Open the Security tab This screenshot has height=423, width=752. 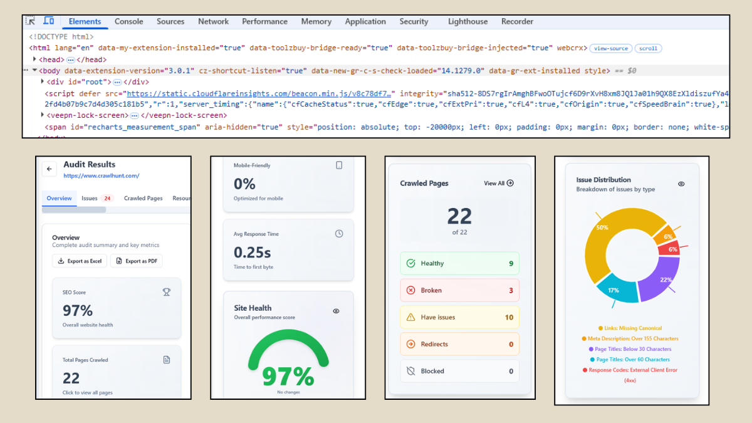tap(414, 21)
